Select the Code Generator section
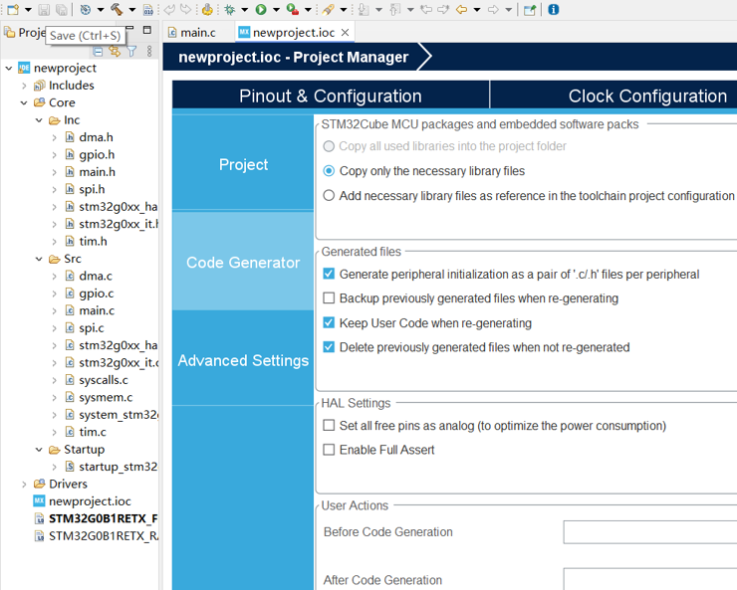 (x=243, y=262)
